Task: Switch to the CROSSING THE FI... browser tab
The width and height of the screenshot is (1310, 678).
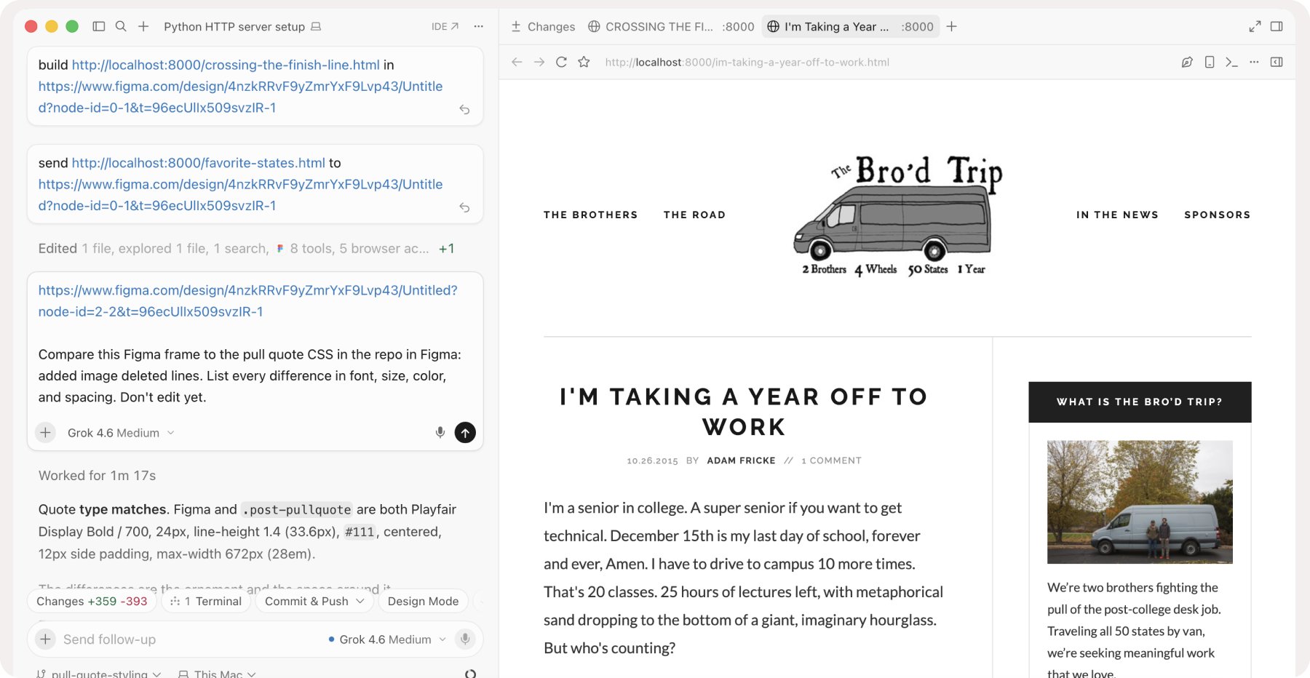Action: 670,26
